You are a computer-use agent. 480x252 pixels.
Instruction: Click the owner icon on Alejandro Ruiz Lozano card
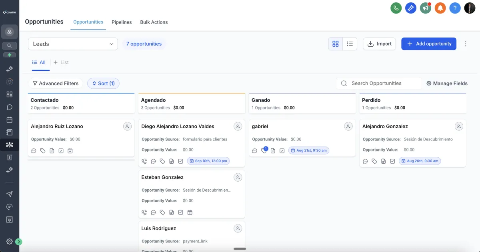(x=127, y=126)
